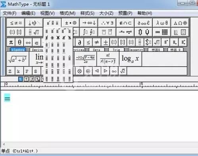Insert the right-pointing triangle symbol
198x156 pixels.
(x=106, y=71)
